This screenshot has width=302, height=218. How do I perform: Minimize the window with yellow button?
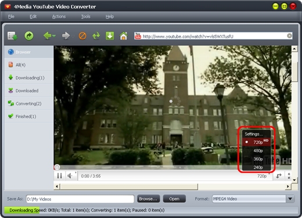pos(275,6)
